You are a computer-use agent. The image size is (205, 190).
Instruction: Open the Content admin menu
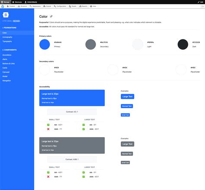11,6
